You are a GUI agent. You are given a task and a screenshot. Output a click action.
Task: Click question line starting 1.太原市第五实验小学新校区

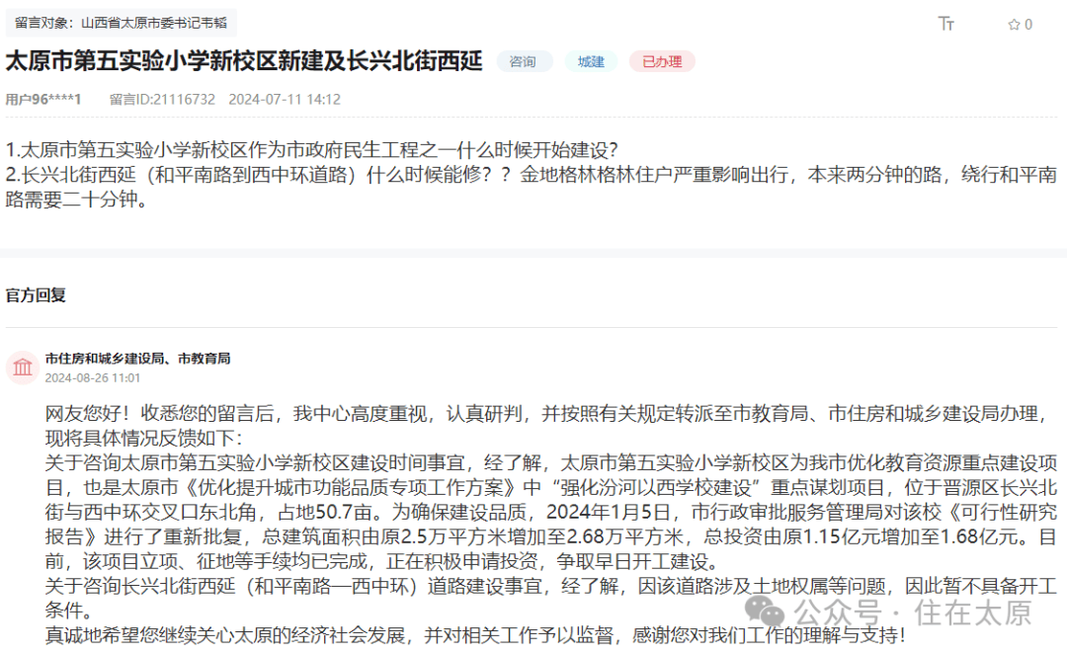pyautogui.click(x=311, y=149)
